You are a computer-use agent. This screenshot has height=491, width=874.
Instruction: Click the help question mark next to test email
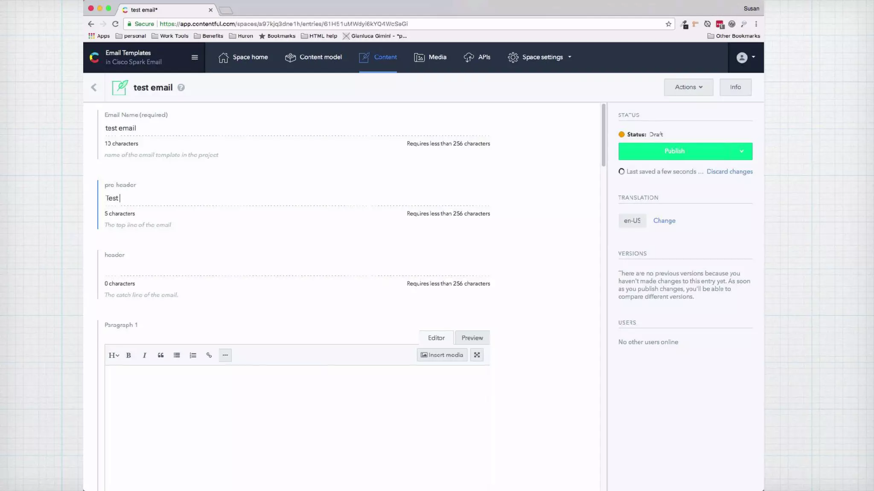click(181, 87)
